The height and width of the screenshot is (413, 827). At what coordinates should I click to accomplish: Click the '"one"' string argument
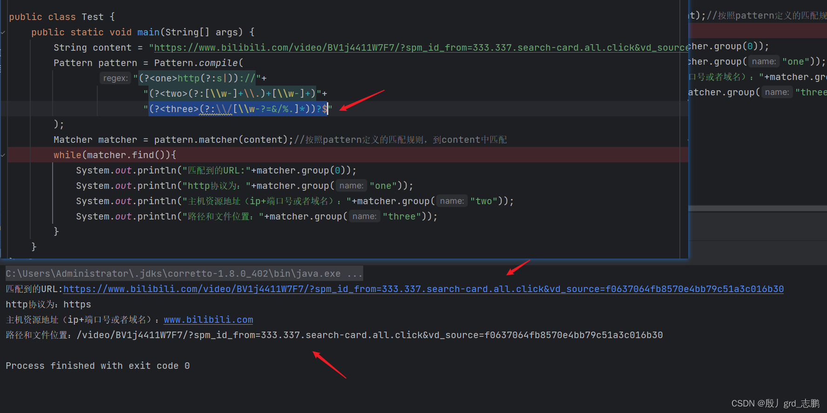(383, 186)
